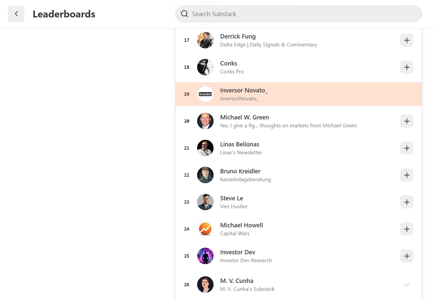Open the Conks name link
This screenshot has width=434, height=300.
229,63
